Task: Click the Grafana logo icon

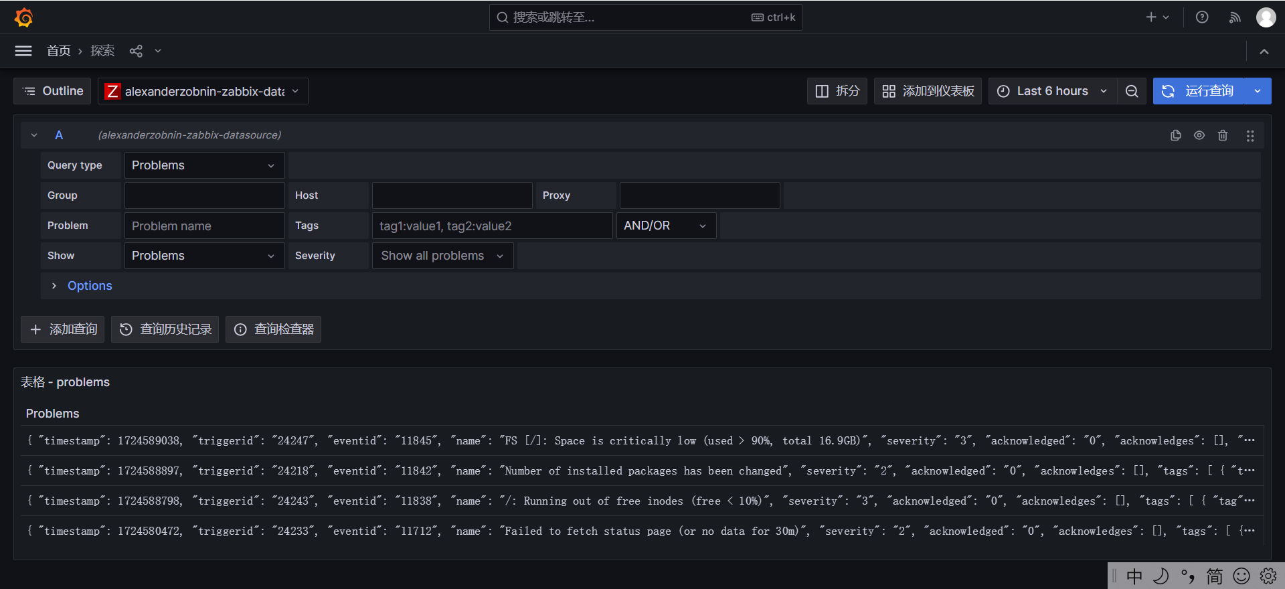Action: (23, 17)
